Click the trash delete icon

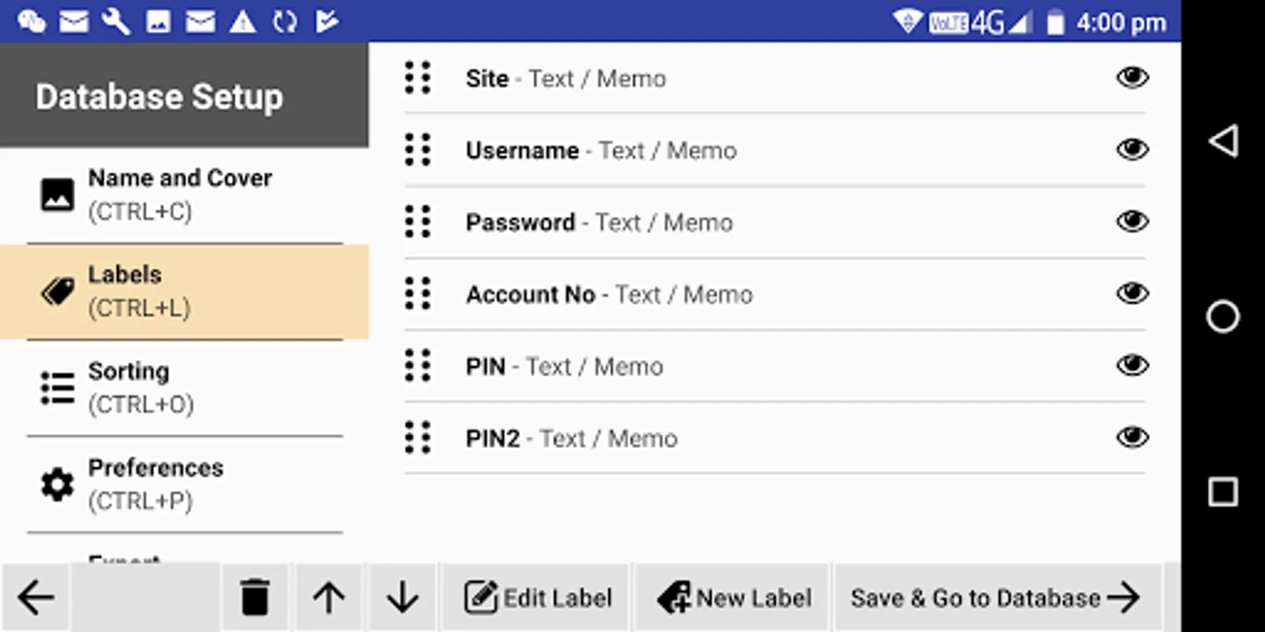[x=254, y=598]
